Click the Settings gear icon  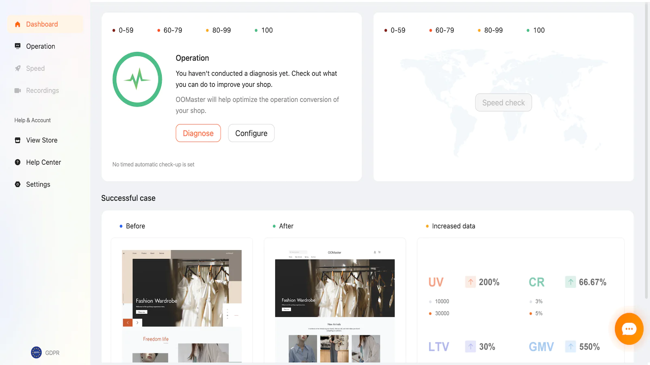tap(17, 185)
